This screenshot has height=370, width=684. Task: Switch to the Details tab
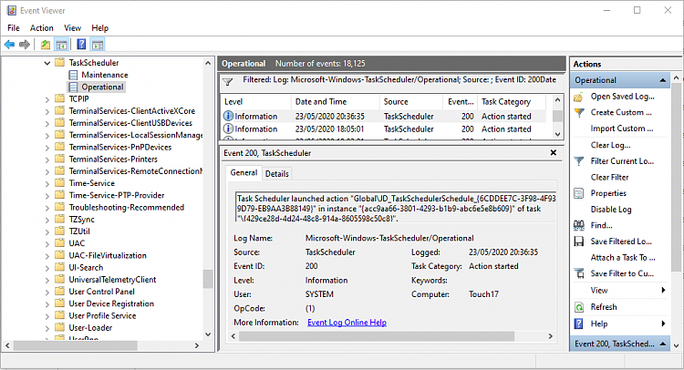276,173
